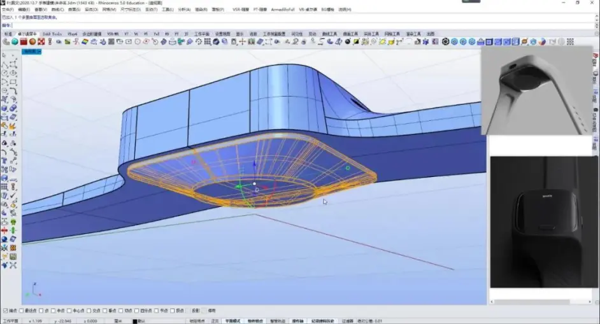This screenshot has height=324, width=600.
Task: Click the small black sphere toolbar icon
Action: pos(347,42)
